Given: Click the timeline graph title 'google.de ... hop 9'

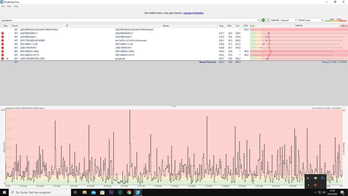Looking at the screenshot, I should coord(25,108).
